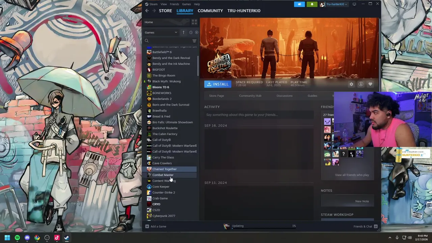Click the Add a Game plus icon
432x243 pixels.
[147, 226]
